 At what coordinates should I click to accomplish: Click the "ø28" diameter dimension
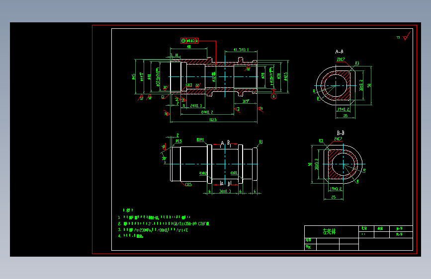point(263,75)
